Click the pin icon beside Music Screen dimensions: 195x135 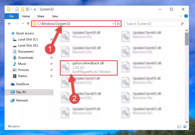pos(51,64)
